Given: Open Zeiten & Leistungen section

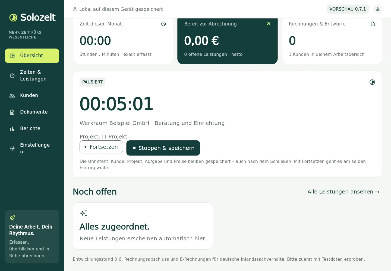Looking at the screenshot, I should point(32,75).
